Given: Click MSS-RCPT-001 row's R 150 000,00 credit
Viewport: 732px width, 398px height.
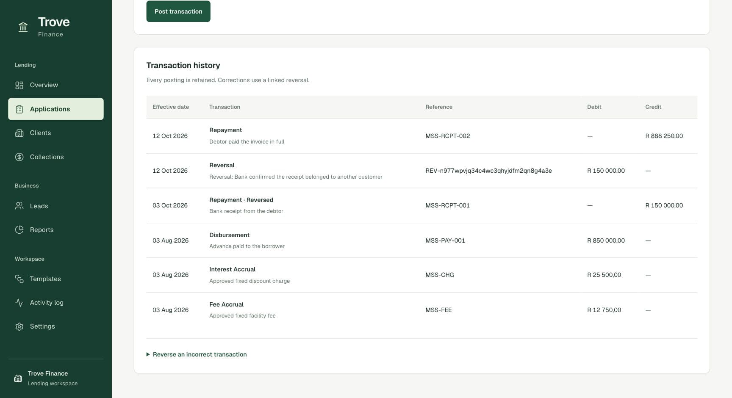Looking at the screenshot, I should coord(664,205).
